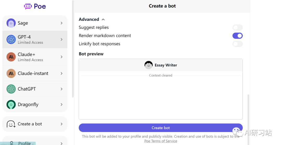Click the Render markdown content label
This screenshot has width=281, height=145.
[x=105, y=36]
